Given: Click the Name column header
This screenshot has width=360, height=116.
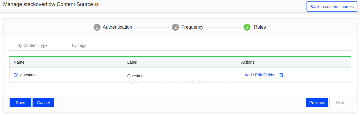Looking at the screenshot, I should 19,62.
